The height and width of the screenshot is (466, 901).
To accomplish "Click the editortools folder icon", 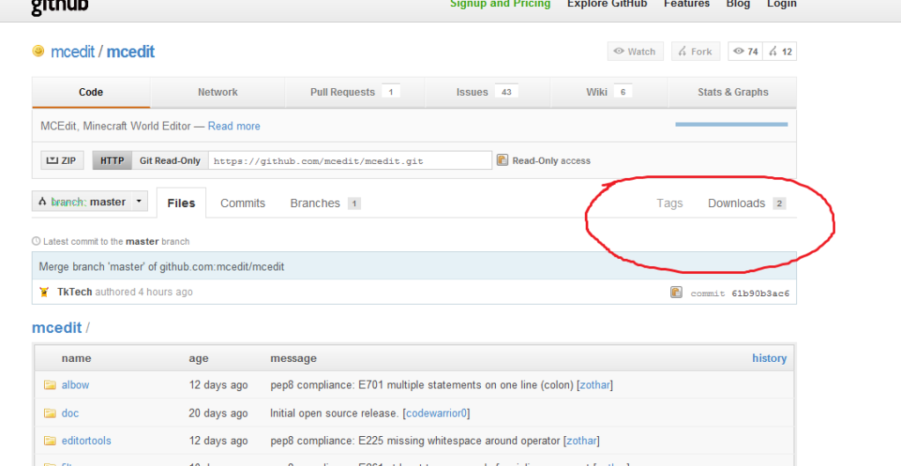I will 50,440.
